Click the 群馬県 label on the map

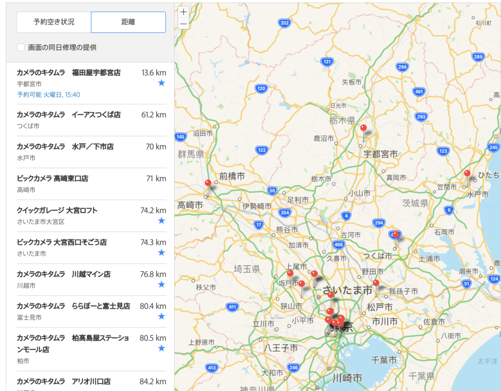(191, 154)
